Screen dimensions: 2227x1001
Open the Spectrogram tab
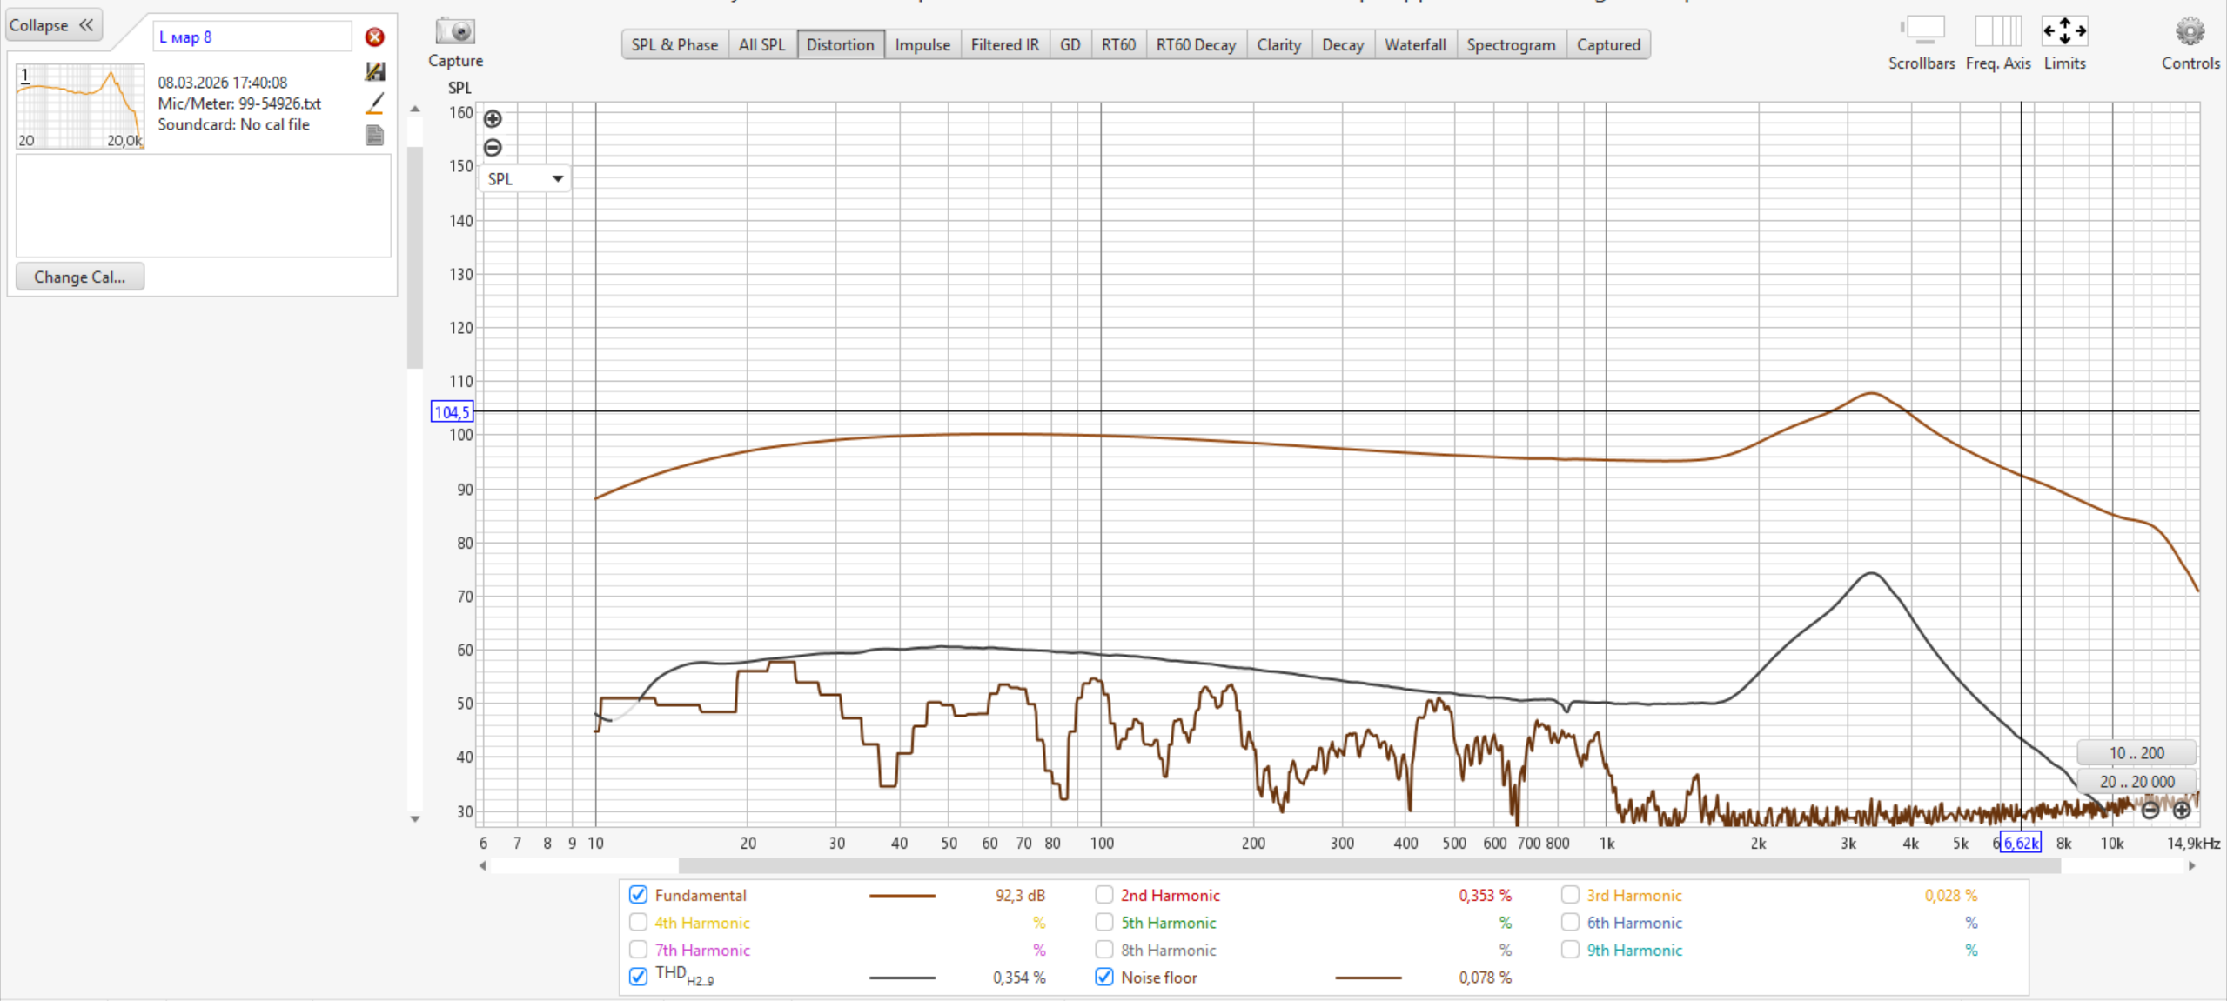pos(1510,44)
